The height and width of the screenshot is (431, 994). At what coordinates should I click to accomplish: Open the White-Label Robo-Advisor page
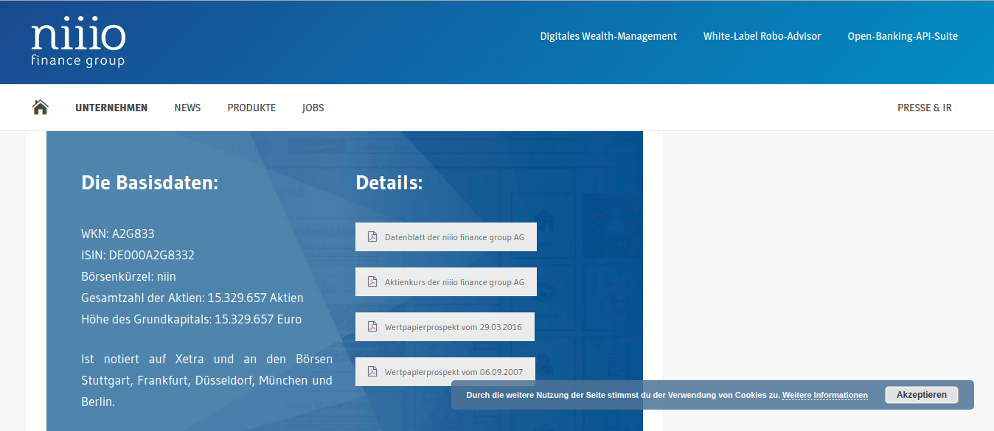point(762,35)
